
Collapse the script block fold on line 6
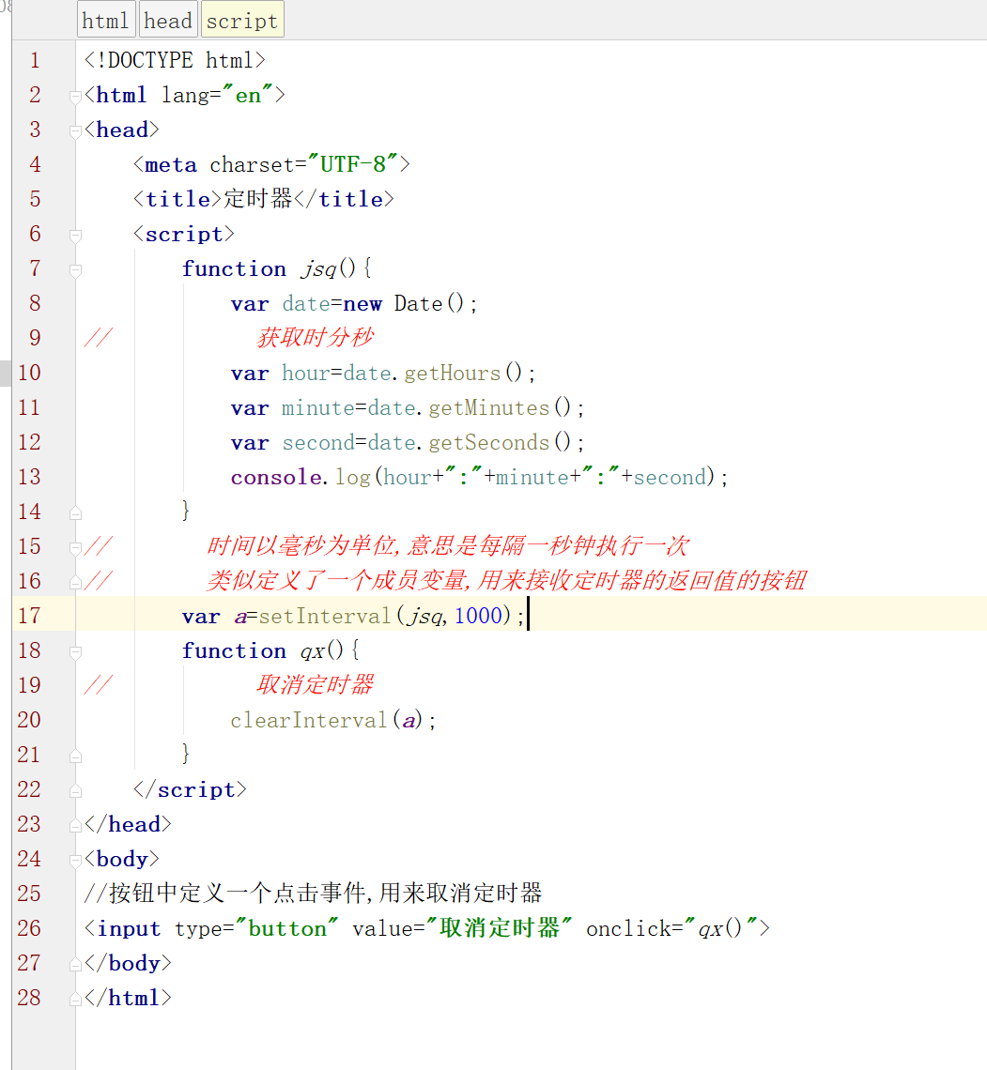[76, 236]
